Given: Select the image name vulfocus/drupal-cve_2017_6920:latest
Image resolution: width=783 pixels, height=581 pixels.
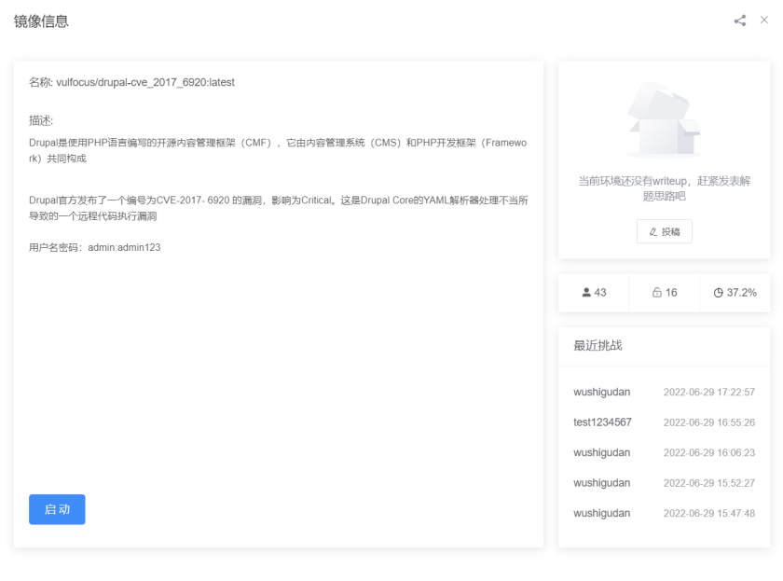Looking at the screenshot, I should [x=145, y=82].
